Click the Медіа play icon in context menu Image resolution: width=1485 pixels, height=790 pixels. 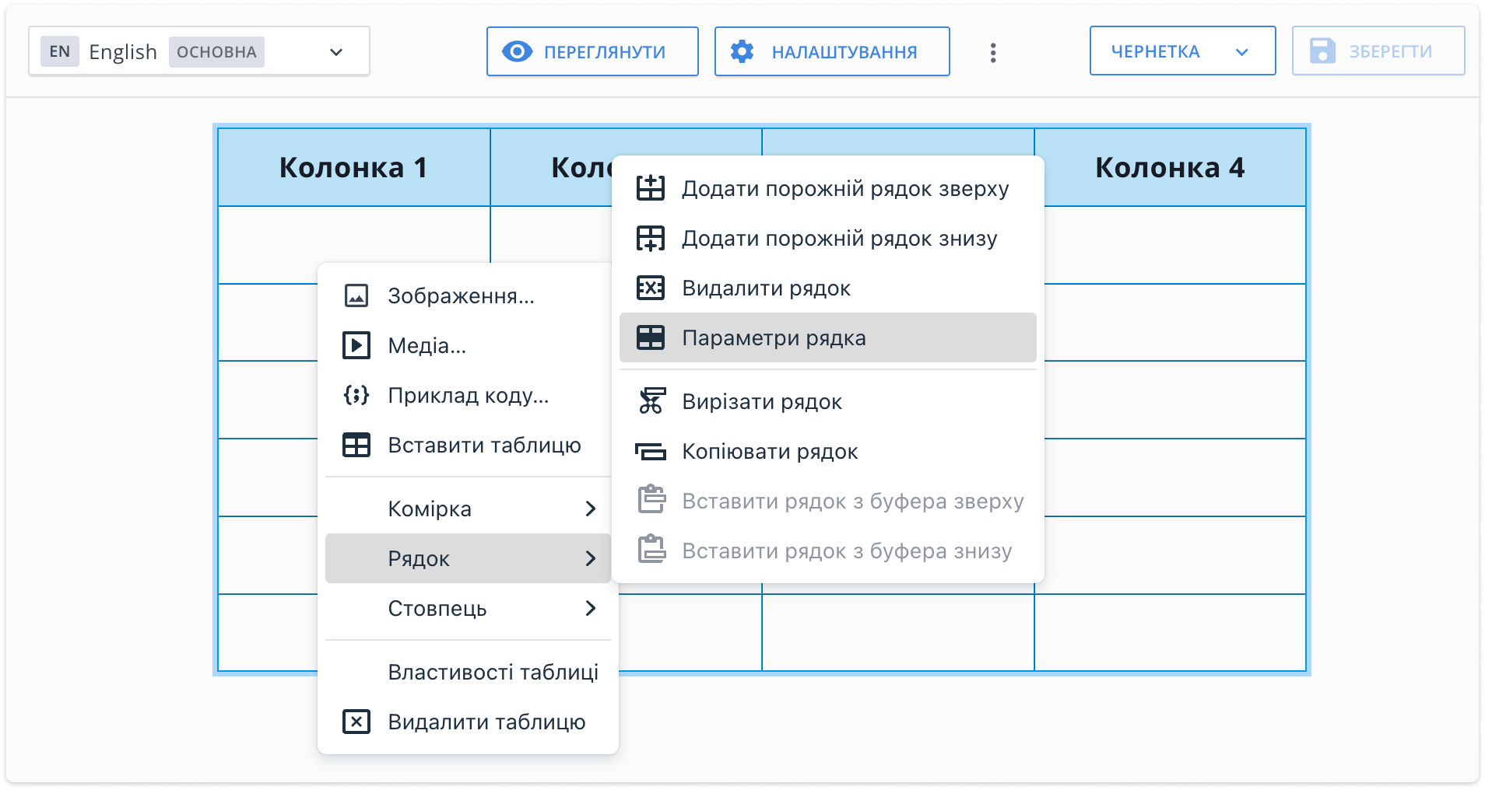click(356, 346)
